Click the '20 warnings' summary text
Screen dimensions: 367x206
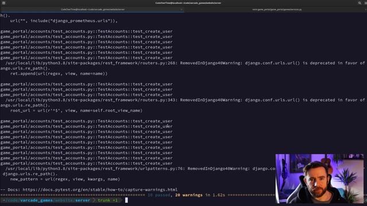pos(189,195)
